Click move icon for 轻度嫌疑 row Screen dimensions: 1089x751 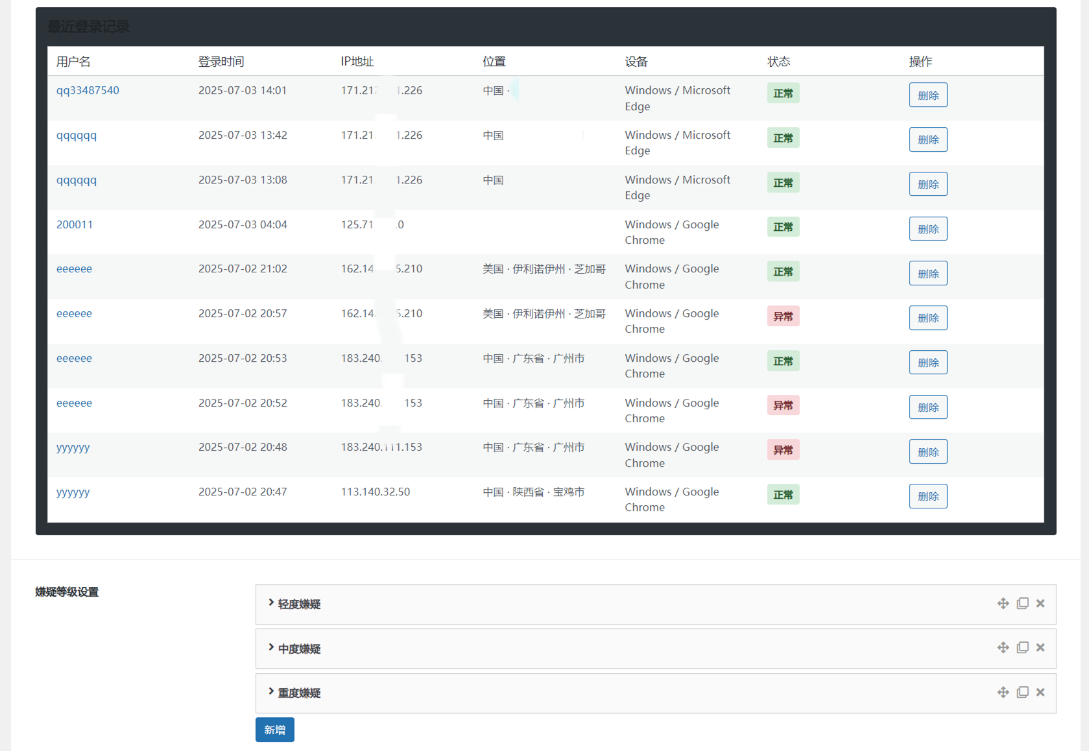1003,604
